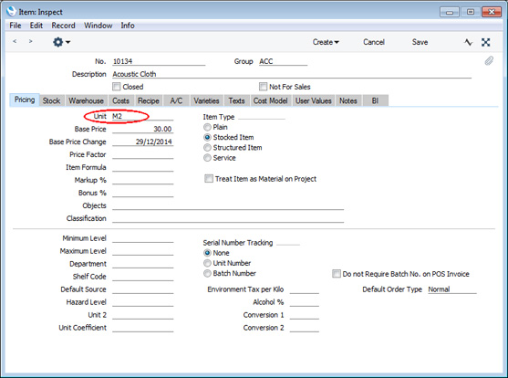Open the Record menu
The width and height of the screenshot is (508, 378).
[63, 26]
